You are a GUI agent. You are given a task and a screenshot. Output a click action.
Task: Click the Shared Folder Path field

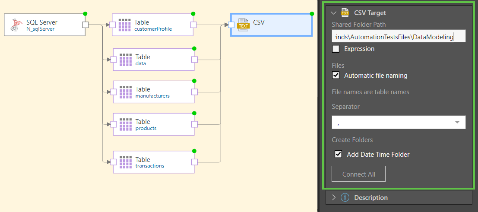[398, 37]
